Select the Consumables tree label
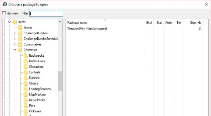This screenshot has width=211, height=116. 32,44
